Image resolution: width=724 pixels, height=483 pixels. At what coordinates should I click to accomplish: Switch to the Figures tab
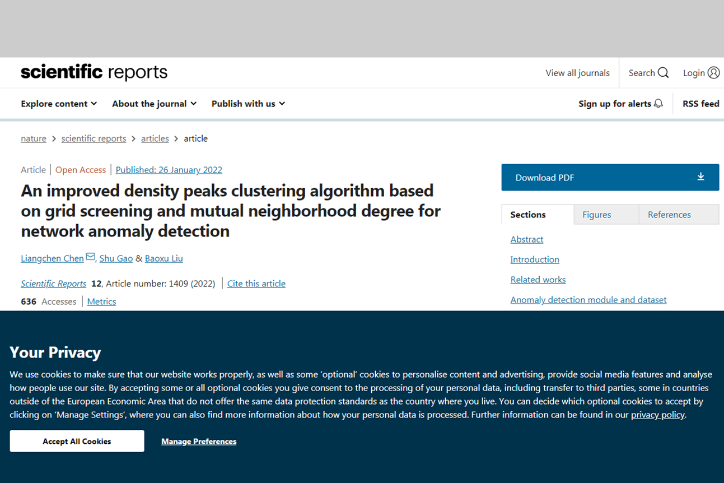596,215
